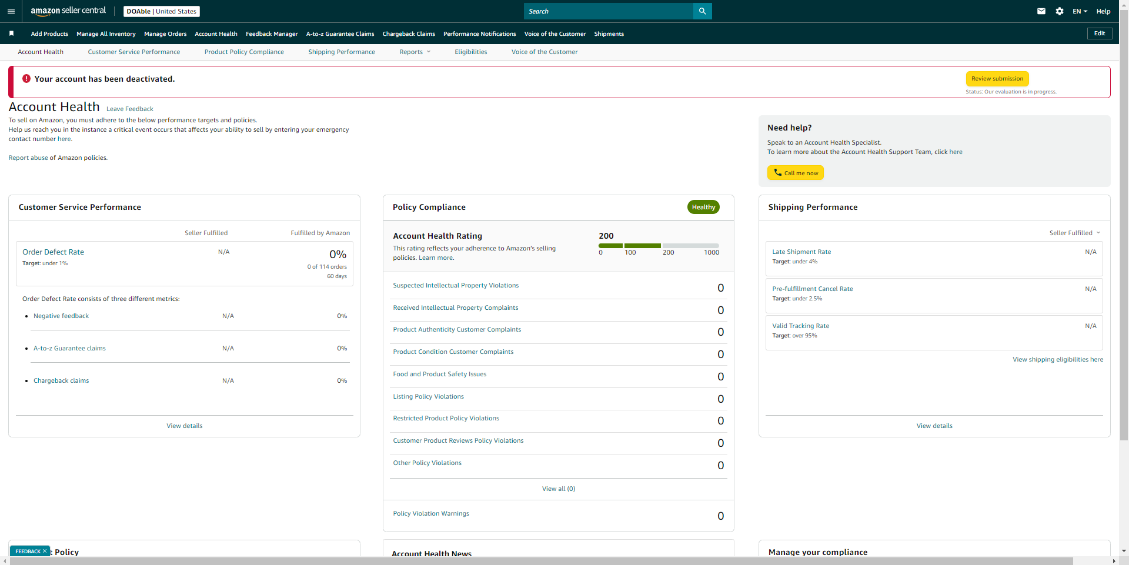Viewport: 1129px width, 565px height.
Task: Open the Pre-fulfillment Cancel Rate link
Action: click(x=813, y=289)
